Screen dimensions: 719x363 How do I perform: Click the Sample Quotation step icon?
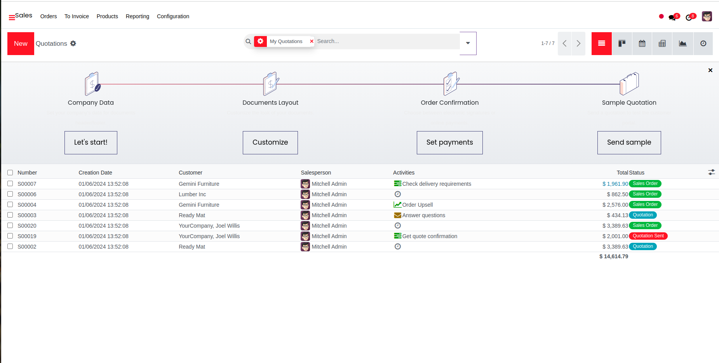pyautogui.click(x=629, y=83)
